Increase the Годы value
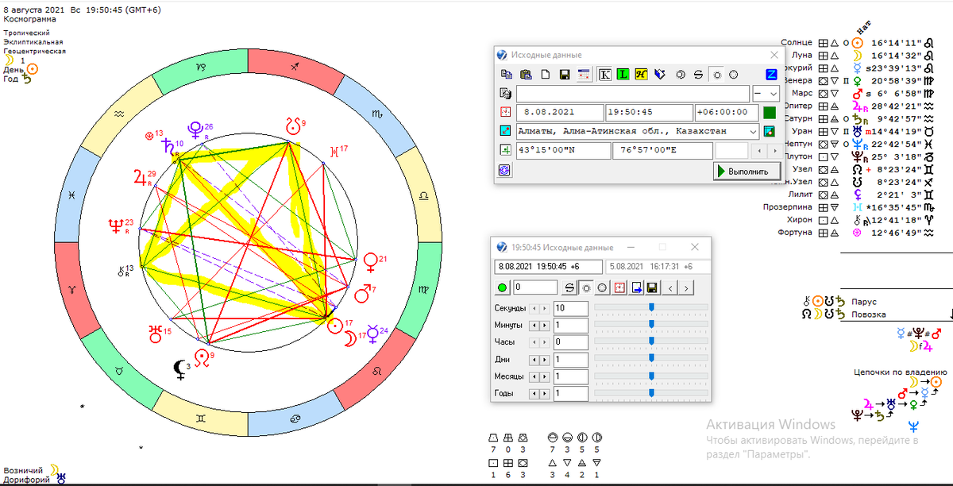The image size is (953, 486). coord(544,394)
